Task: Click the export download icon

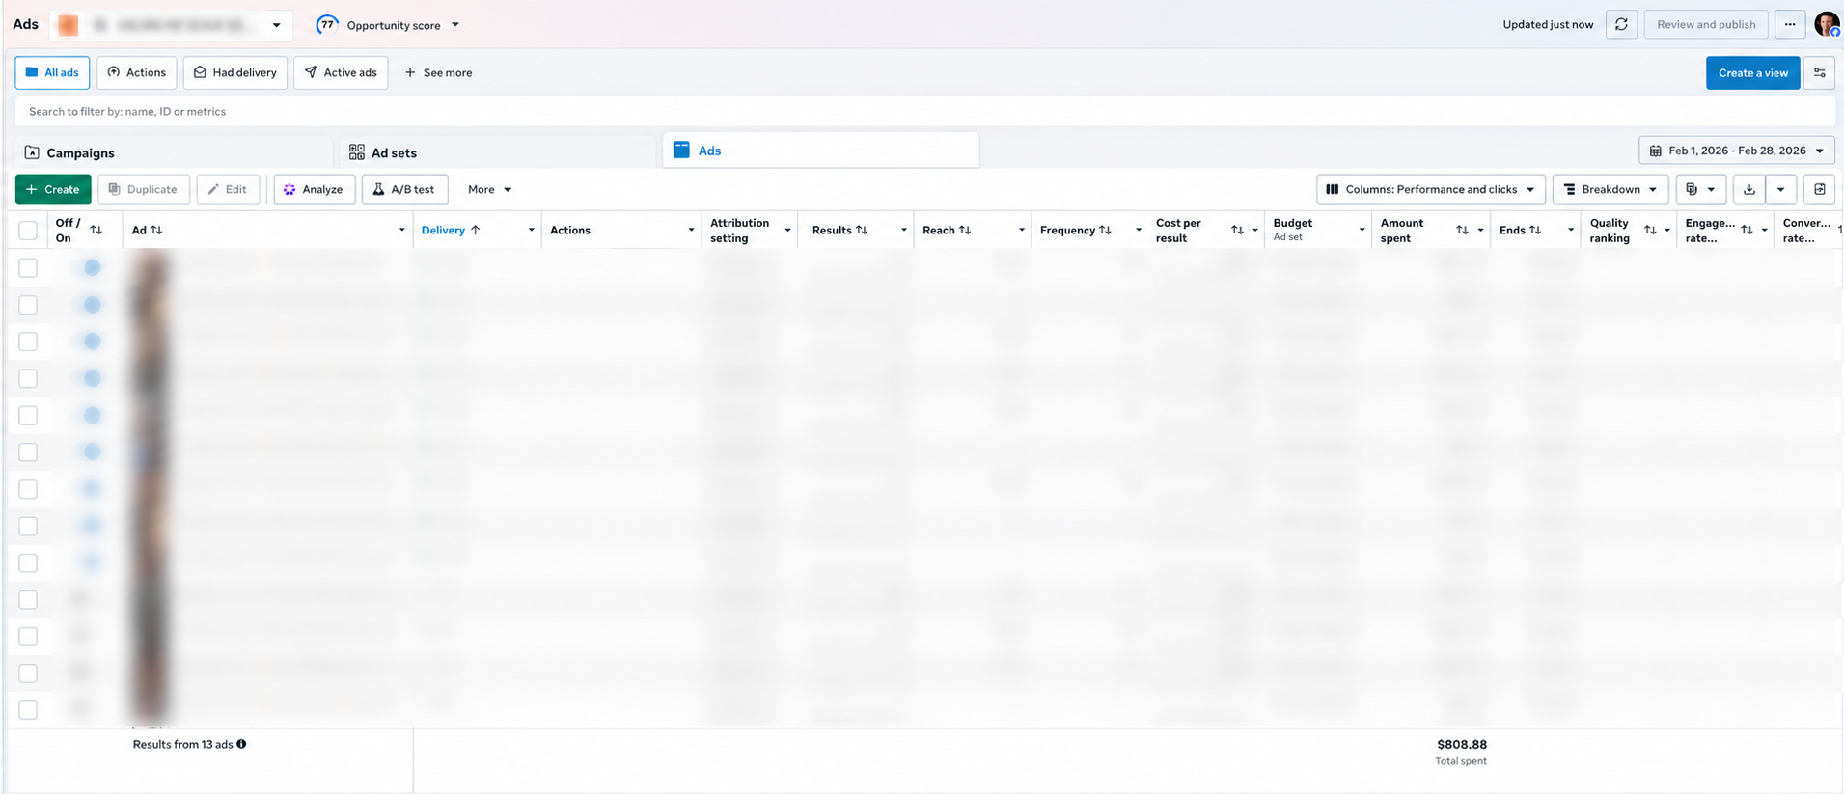Action: click(1748, 190)
